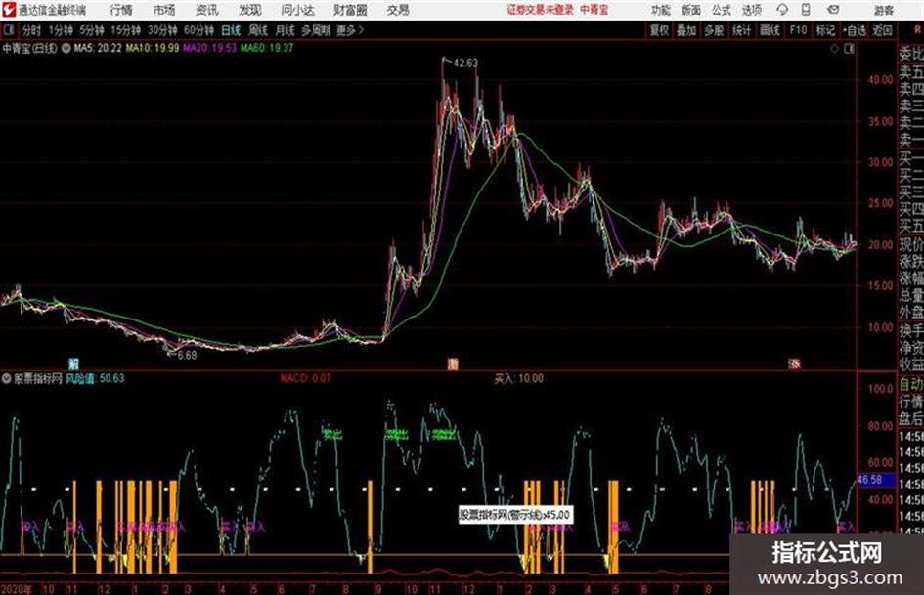Switch to the 5分钟 period tab
The width and height of the screenshot is (924, 595).
click(91, 30)
